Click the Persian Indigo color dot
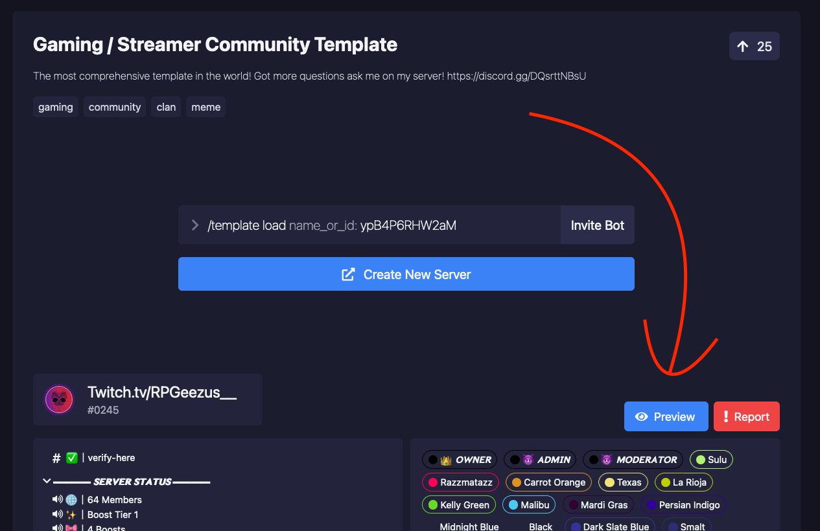The image size is (820, 531). tap(651, 505)
